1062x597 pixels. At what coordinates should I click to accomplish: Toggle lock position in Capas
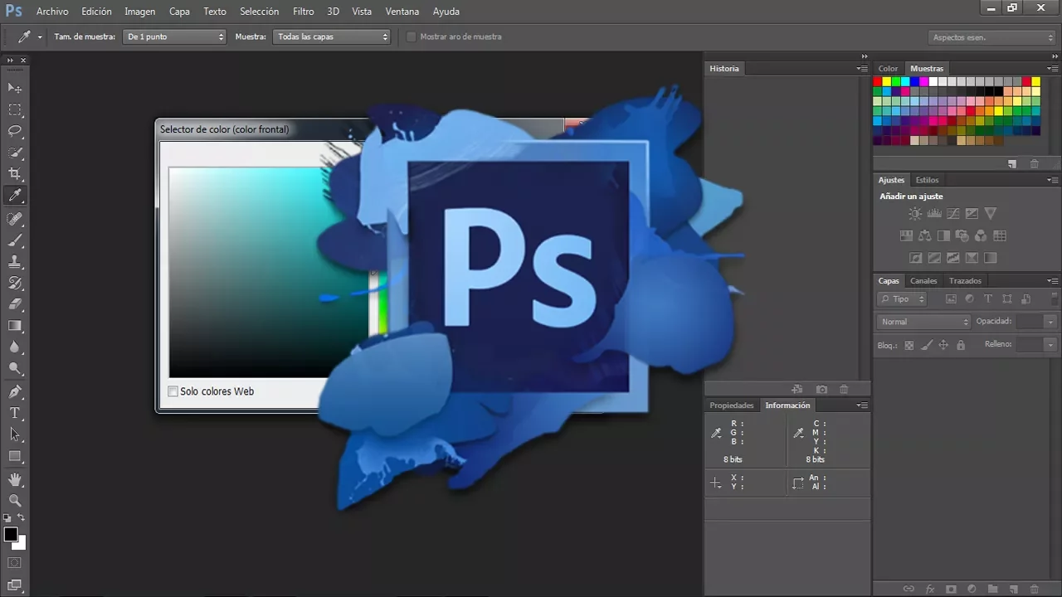(x=943, y=345)
